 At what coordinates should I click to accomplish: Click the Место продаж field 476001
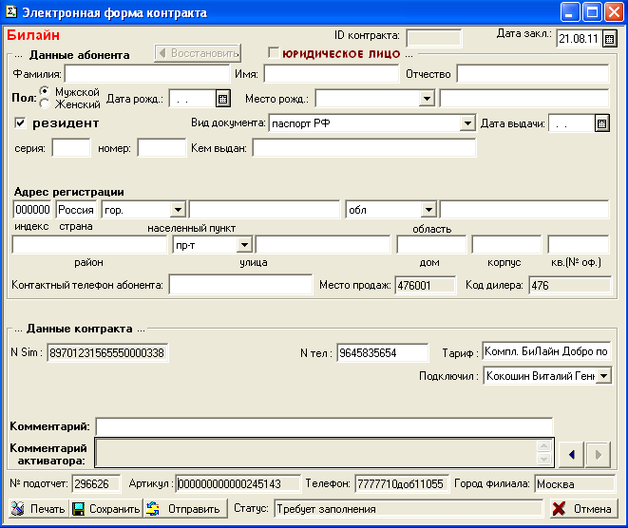426,285
